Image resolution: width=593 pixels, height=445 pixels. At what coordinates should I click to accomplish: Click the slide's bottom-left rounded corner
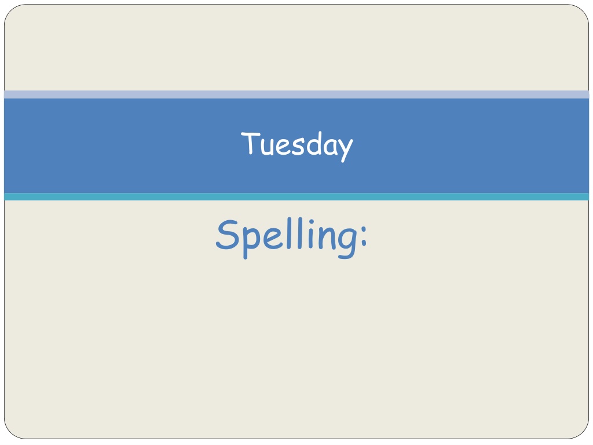point(13,430)
